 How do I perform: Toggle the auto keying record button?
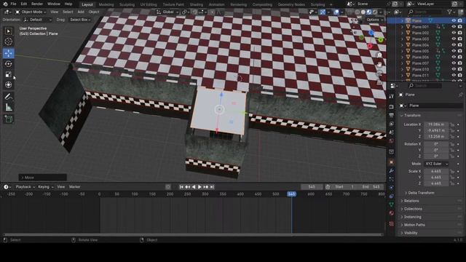point(168,187)
